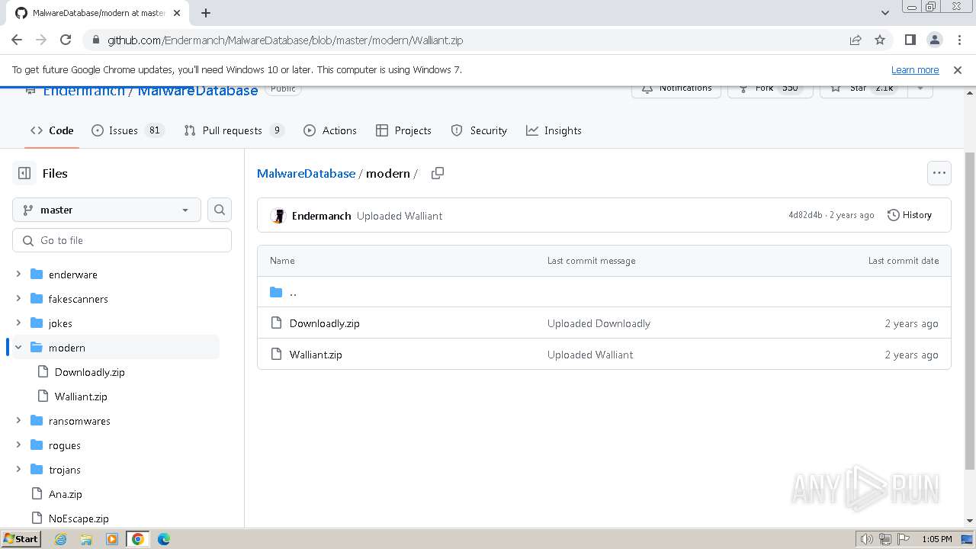Toggle Chrome side panel button

click(x=910, y=40)
